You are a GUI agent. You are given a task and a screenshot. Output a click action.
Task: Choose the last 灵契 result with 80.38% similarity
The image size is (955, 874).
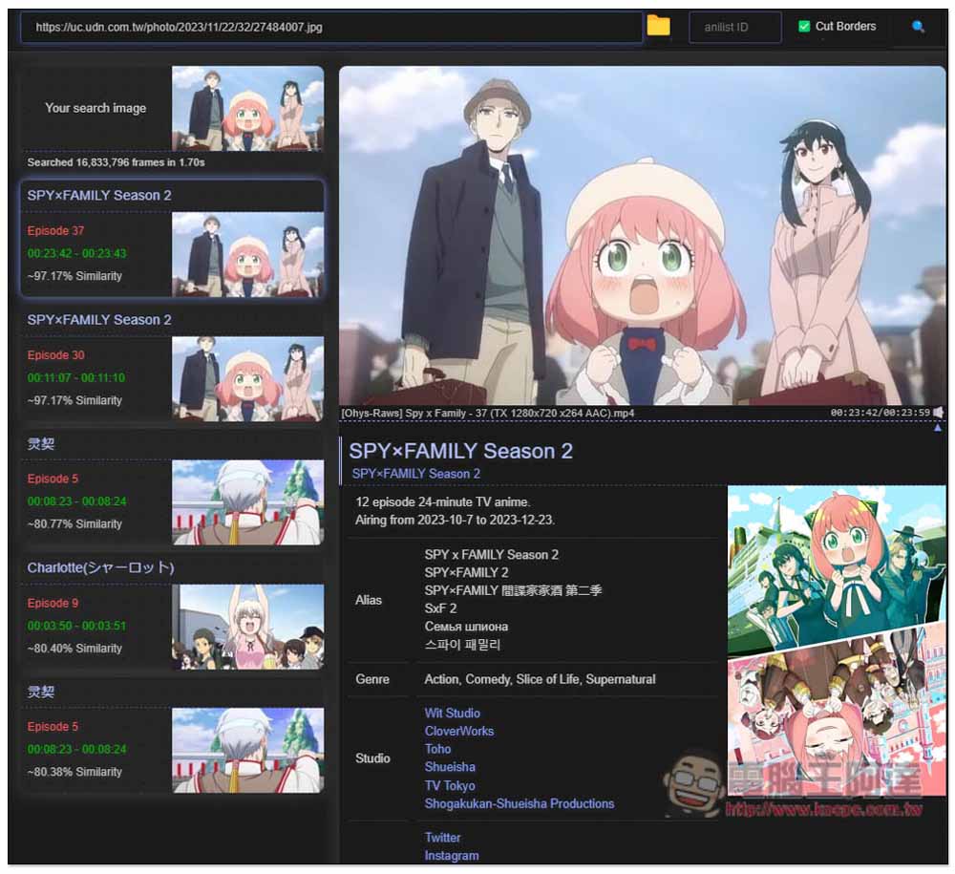coord(172,735)
